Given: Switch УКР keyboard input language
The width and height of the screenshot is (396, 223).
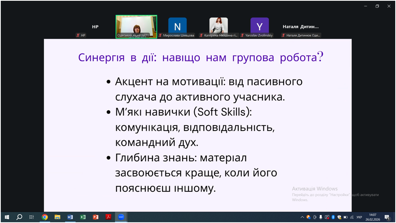Looking at the screenshot, I should 359,217.
